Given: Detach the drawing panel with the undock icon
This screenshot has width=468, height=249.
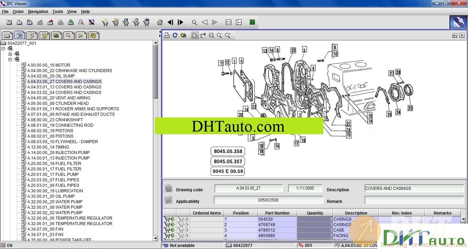Looking at the screenshot, I should [455, 35].
